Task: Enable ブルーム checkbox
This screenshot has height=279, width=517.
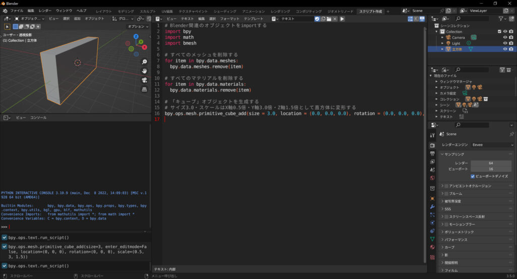Action: coord(446,194)
